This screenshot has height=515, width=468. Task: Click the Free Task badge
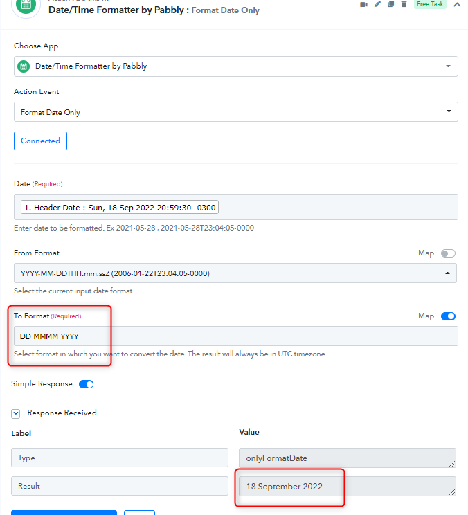pyautogui.click(x=430, y=4)
